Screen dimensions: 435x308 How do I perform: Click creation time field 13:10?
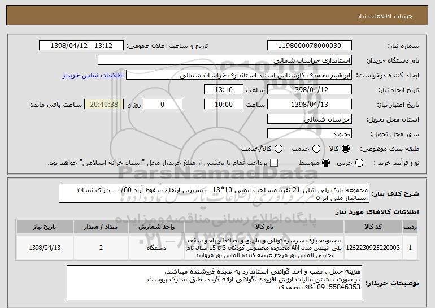click(x=224, y=90)
